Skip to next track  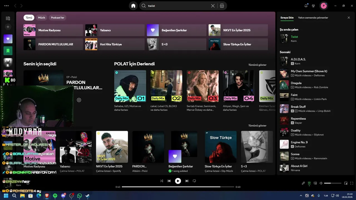(187, 181)
